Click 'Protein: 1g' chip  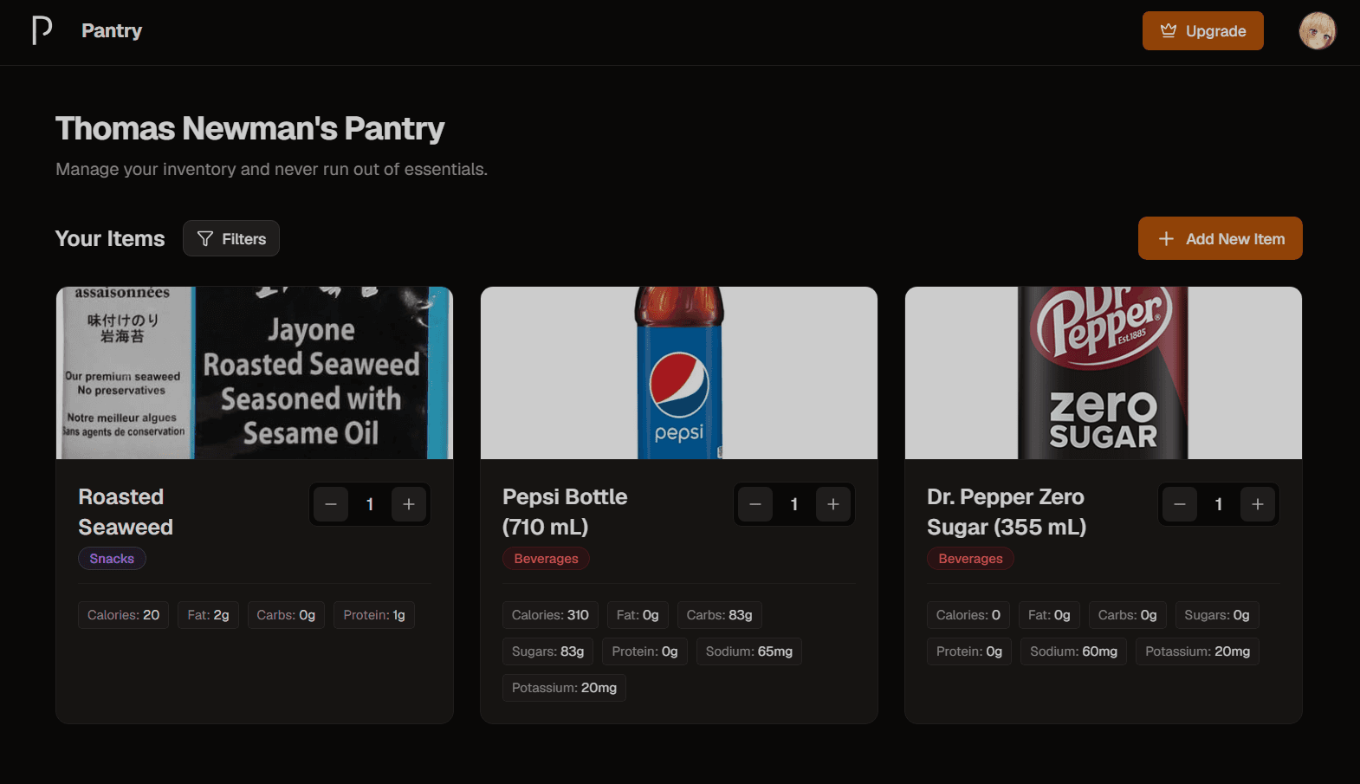click(x=374, y=615)
